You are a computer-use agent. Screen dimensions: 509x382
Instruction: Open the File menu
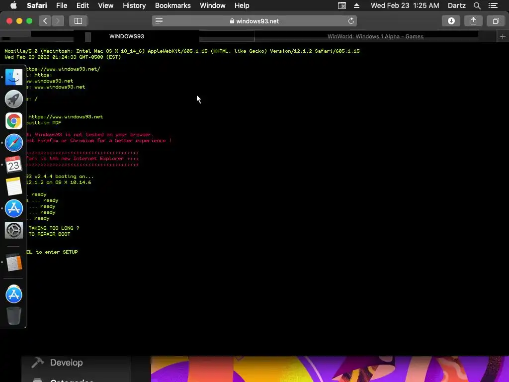tap(62, 5)
